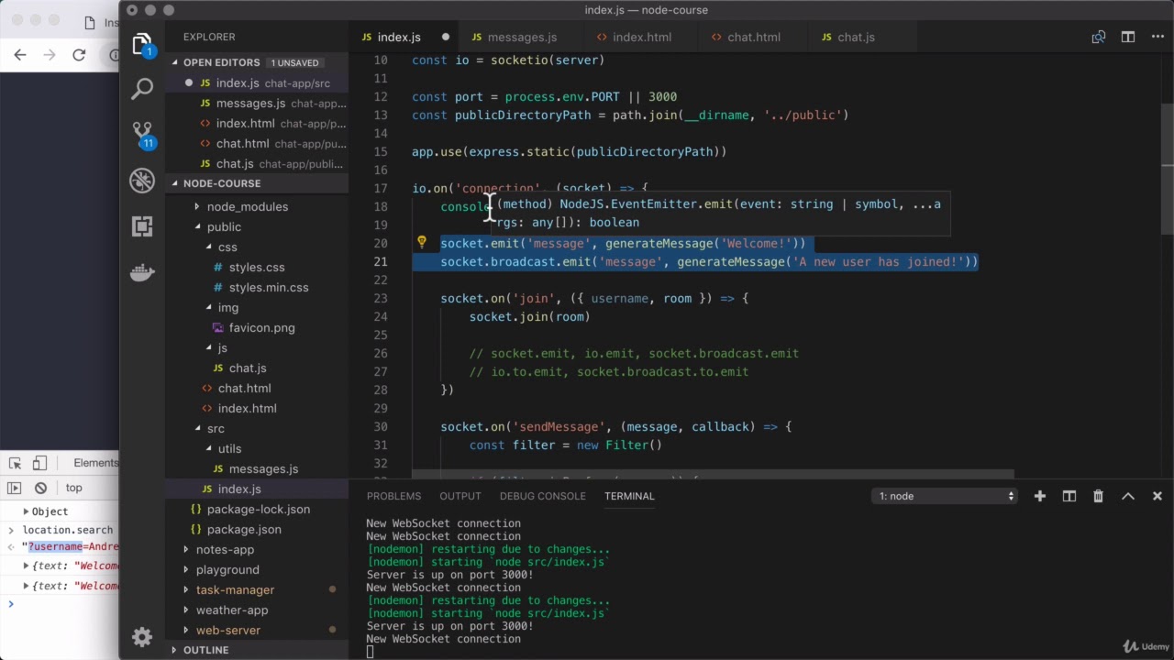Open the Debug view icon

point(142,180)
